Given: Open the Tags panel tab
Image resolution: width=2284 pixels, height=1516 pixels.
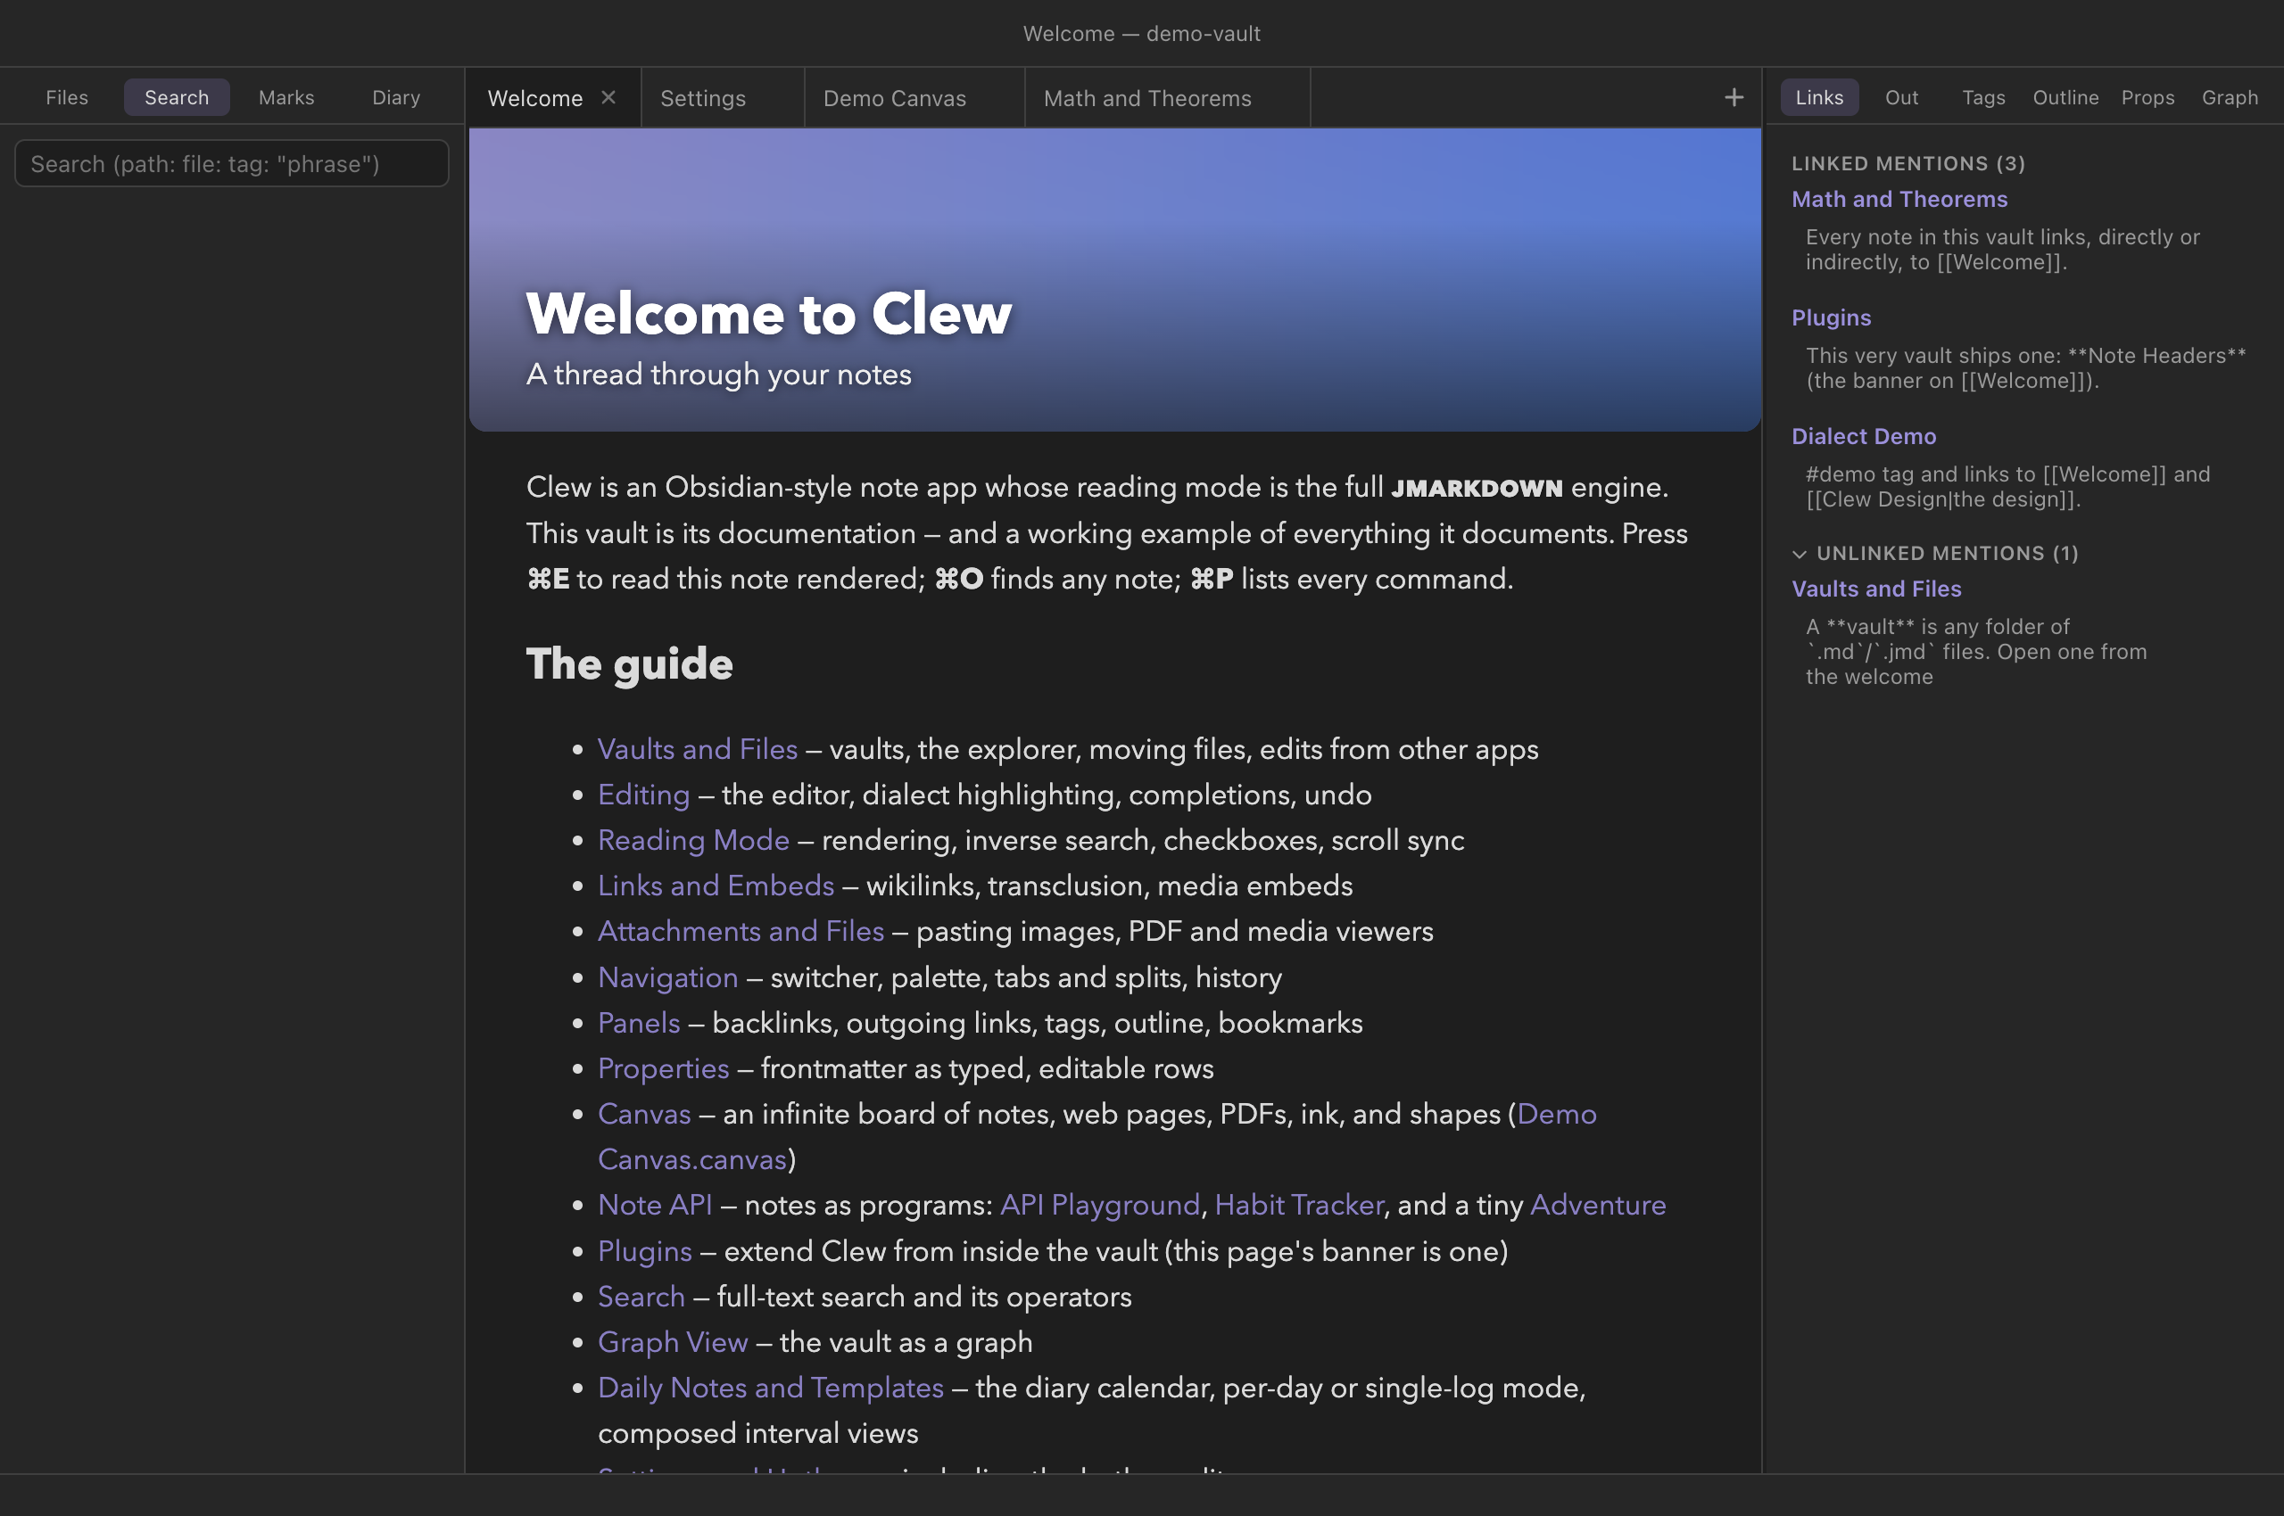Looking at the screenshot, I should (1983, 98).
